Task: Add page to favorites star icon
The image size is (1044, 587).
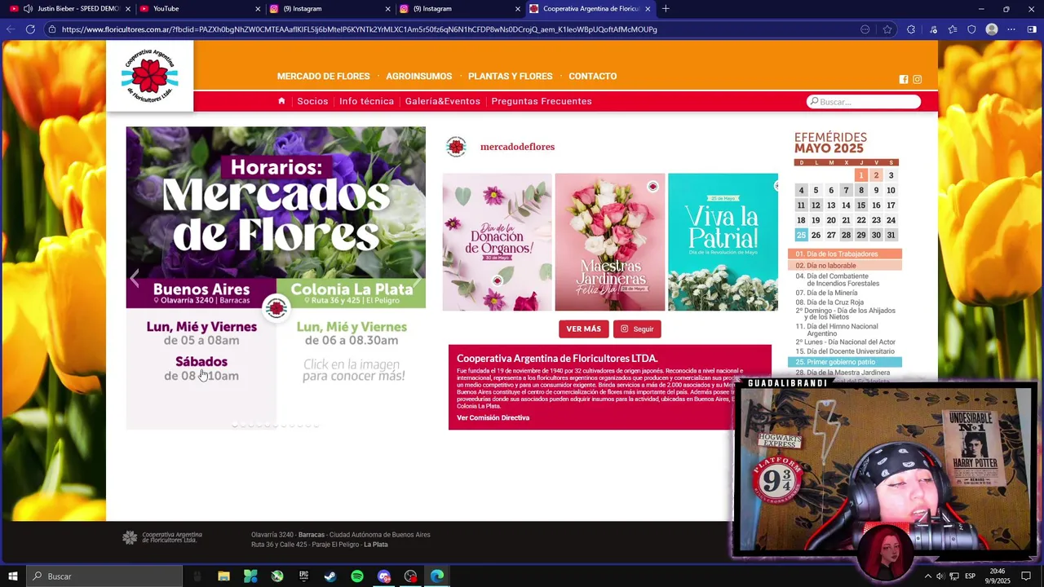Action: tap(887, 29)
